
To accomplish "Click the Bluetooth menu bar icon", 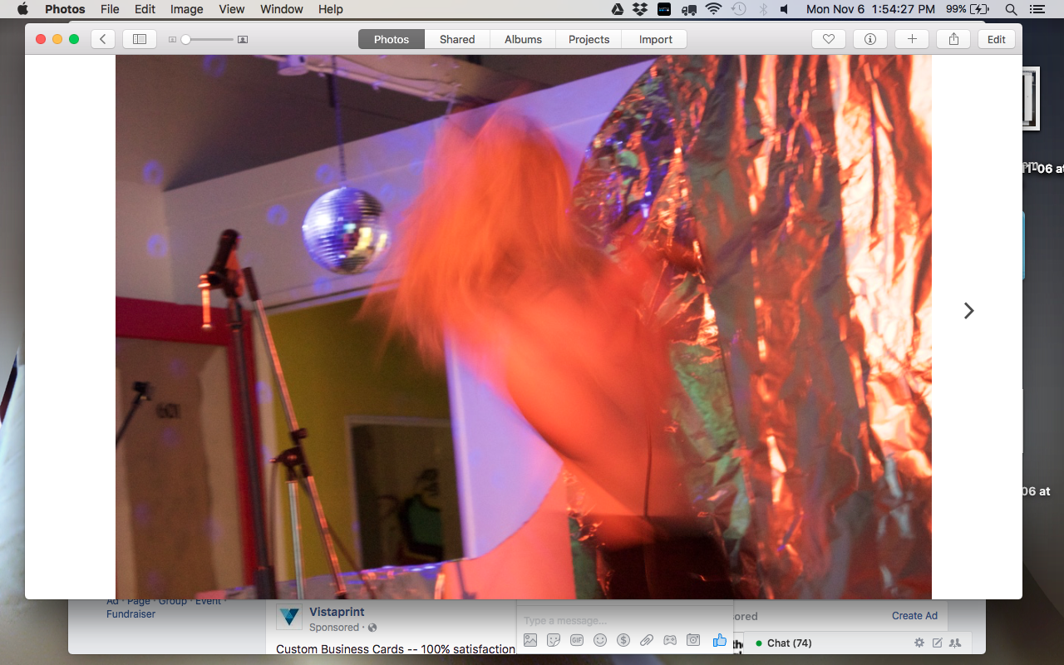I will 763,9.
